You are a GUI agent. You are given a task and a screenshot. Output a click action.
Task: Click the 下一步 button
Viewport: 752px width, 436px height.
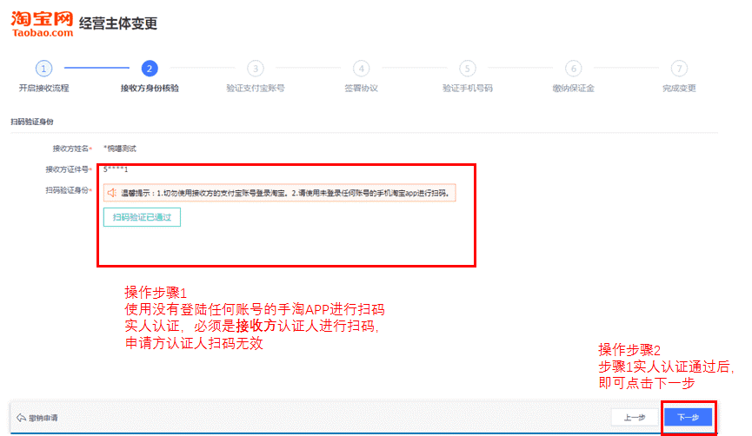688,417
